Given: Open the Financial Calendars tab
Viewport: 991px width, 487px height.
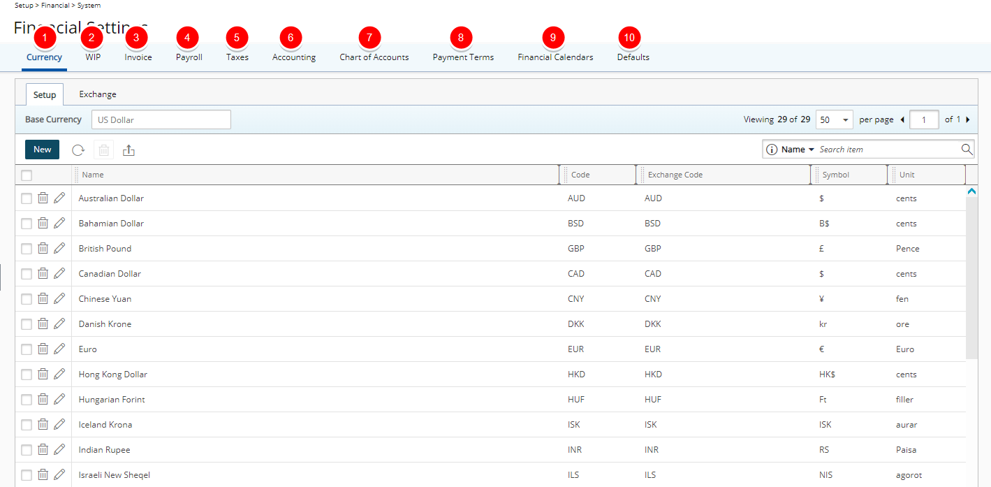Looking at the screenshot, I should pyautogui.click(x=555, y=57).
